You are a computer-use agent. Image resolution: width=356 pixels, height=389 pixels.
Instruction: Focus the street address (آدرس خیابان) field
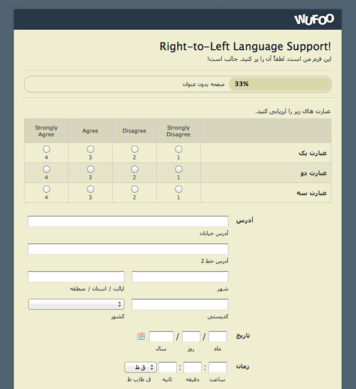[128, 221]
